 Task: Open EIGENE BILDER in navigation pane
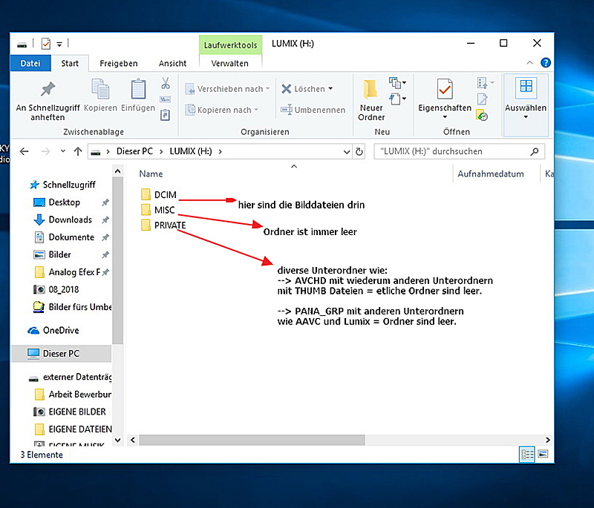[77, 412]
